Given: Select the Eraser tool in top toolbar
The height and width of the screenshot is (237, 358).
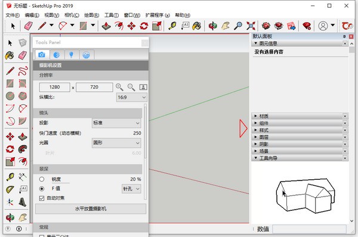Looking at the screenshot, I should pyautogui.click(x=28, y=26).
